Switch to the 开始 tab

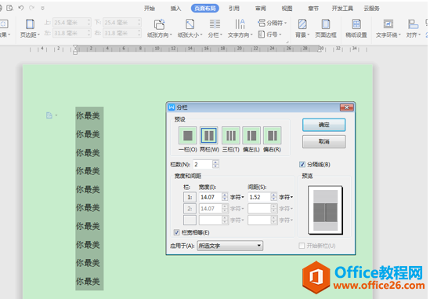[150, 9]
